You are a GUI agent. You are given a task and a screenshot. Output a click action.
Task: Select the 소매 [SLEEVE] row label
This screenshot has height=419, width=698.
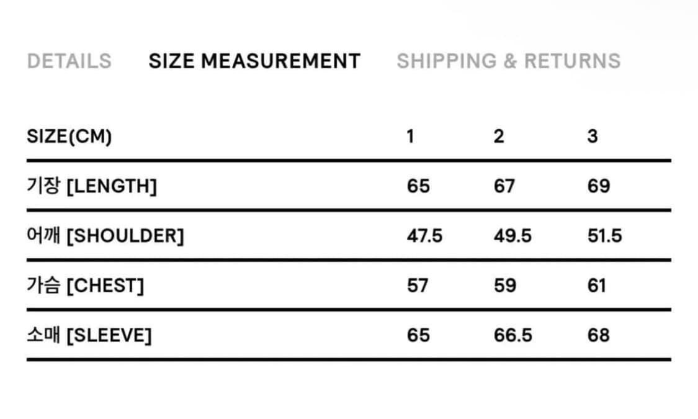click(89, 335)
